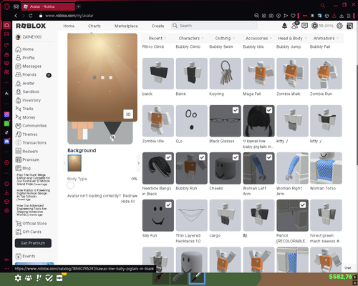Expand the Recent dropdown
Image resolution: width=358 pixels, height=286 pixels.
(x=158, y=38)
